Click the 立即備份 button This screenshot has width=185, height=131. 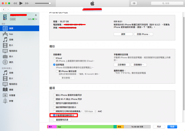point(122,65)
